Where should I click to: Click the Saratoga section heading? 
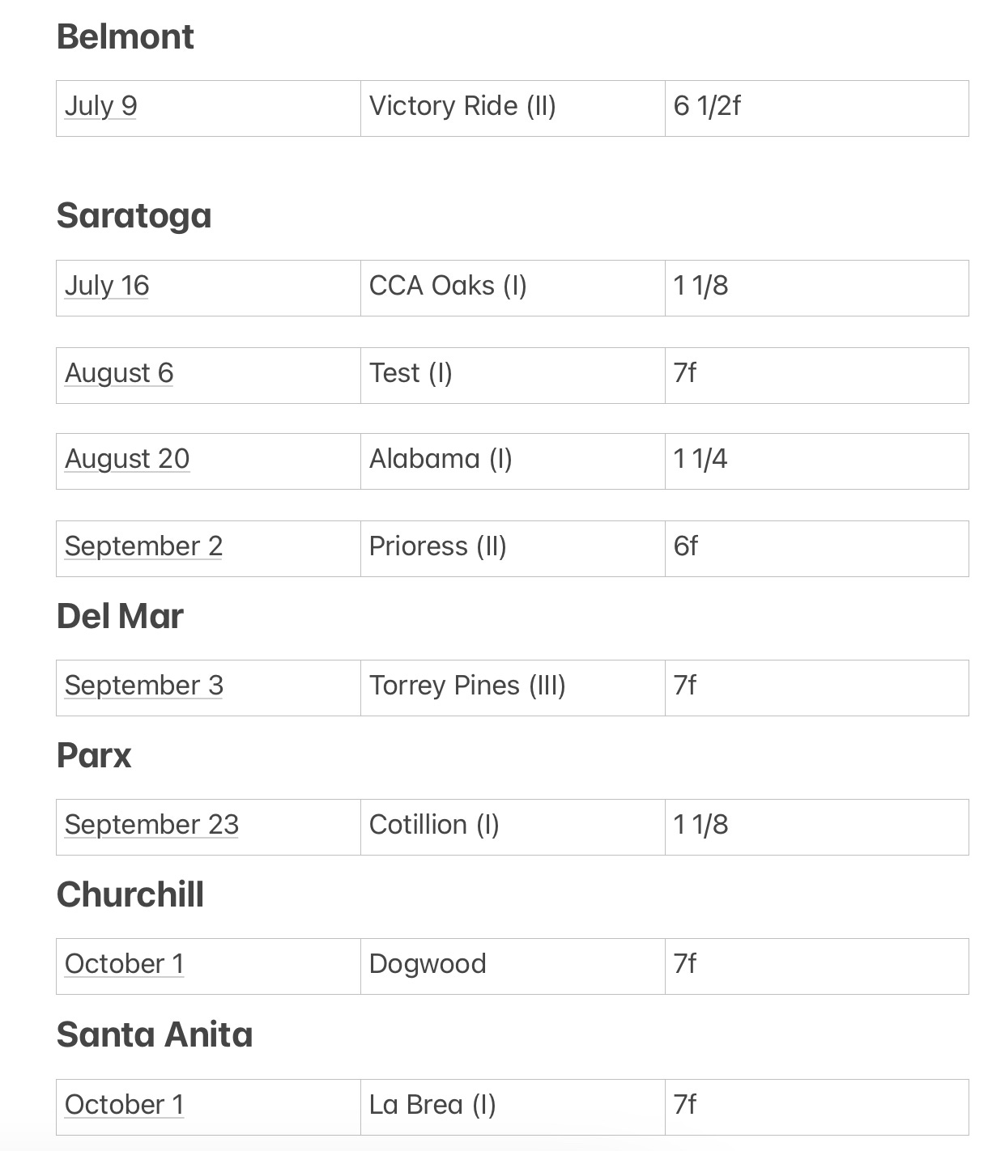[134, 216]
